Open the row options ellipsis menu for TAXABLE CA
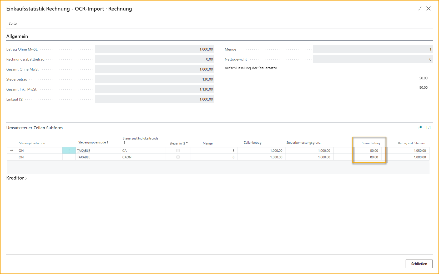Image resolution: width=439 pixels, height=274 pixels. point(69,150)
